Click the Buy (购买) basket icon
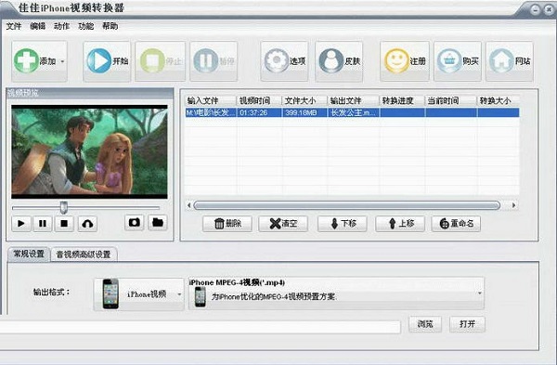The height and width of the screenshot is (365, 557). 449,60
